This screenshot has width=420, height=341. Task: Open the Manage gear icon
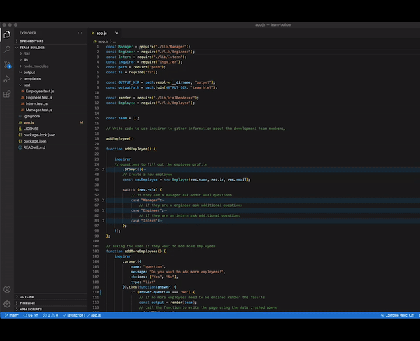click(7, 304)
